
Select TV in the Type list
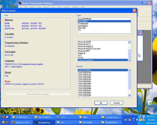point(104,30)
